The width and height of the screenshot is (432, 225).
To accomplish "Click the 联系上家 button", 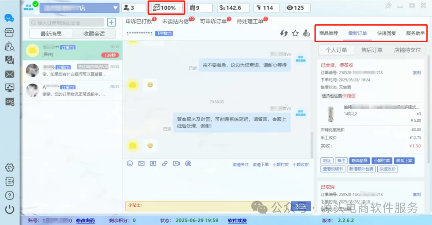I will point(404,161).
